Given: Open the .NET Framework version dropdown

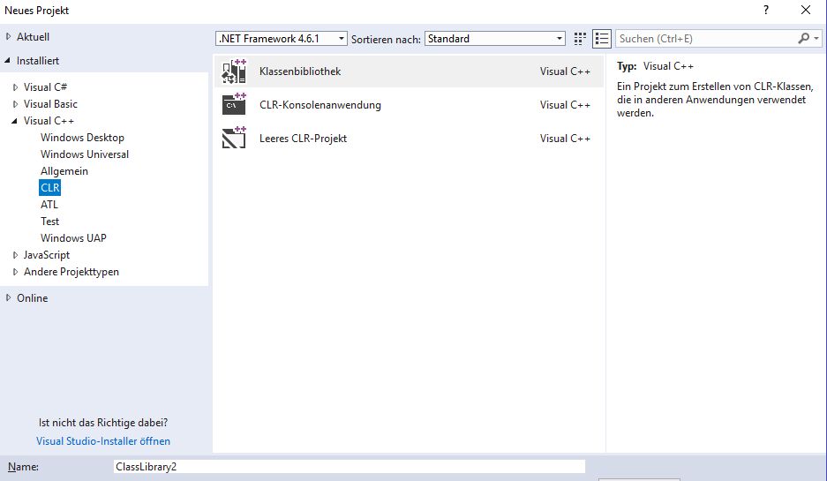Looking at the screenshot, I should pyautogui.click(x=282, y=39).
